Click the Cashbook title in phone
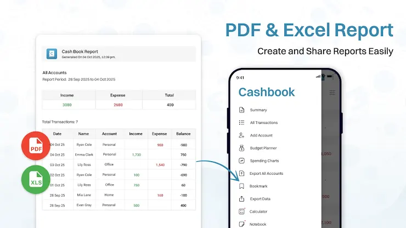Viewport: 406px width, 228px height. [x=267, y=92]
